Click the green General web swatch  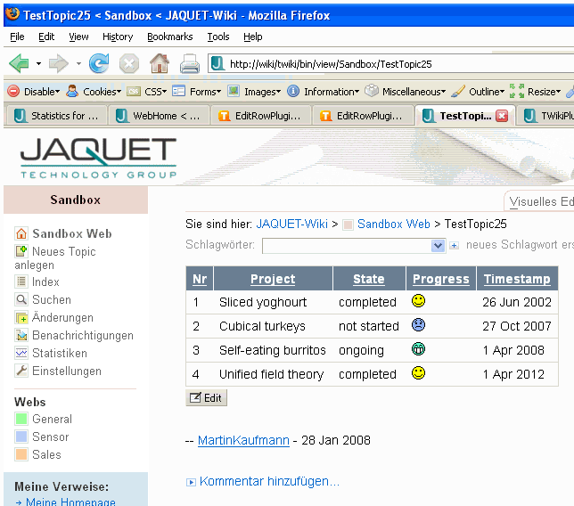pos(21,419)
